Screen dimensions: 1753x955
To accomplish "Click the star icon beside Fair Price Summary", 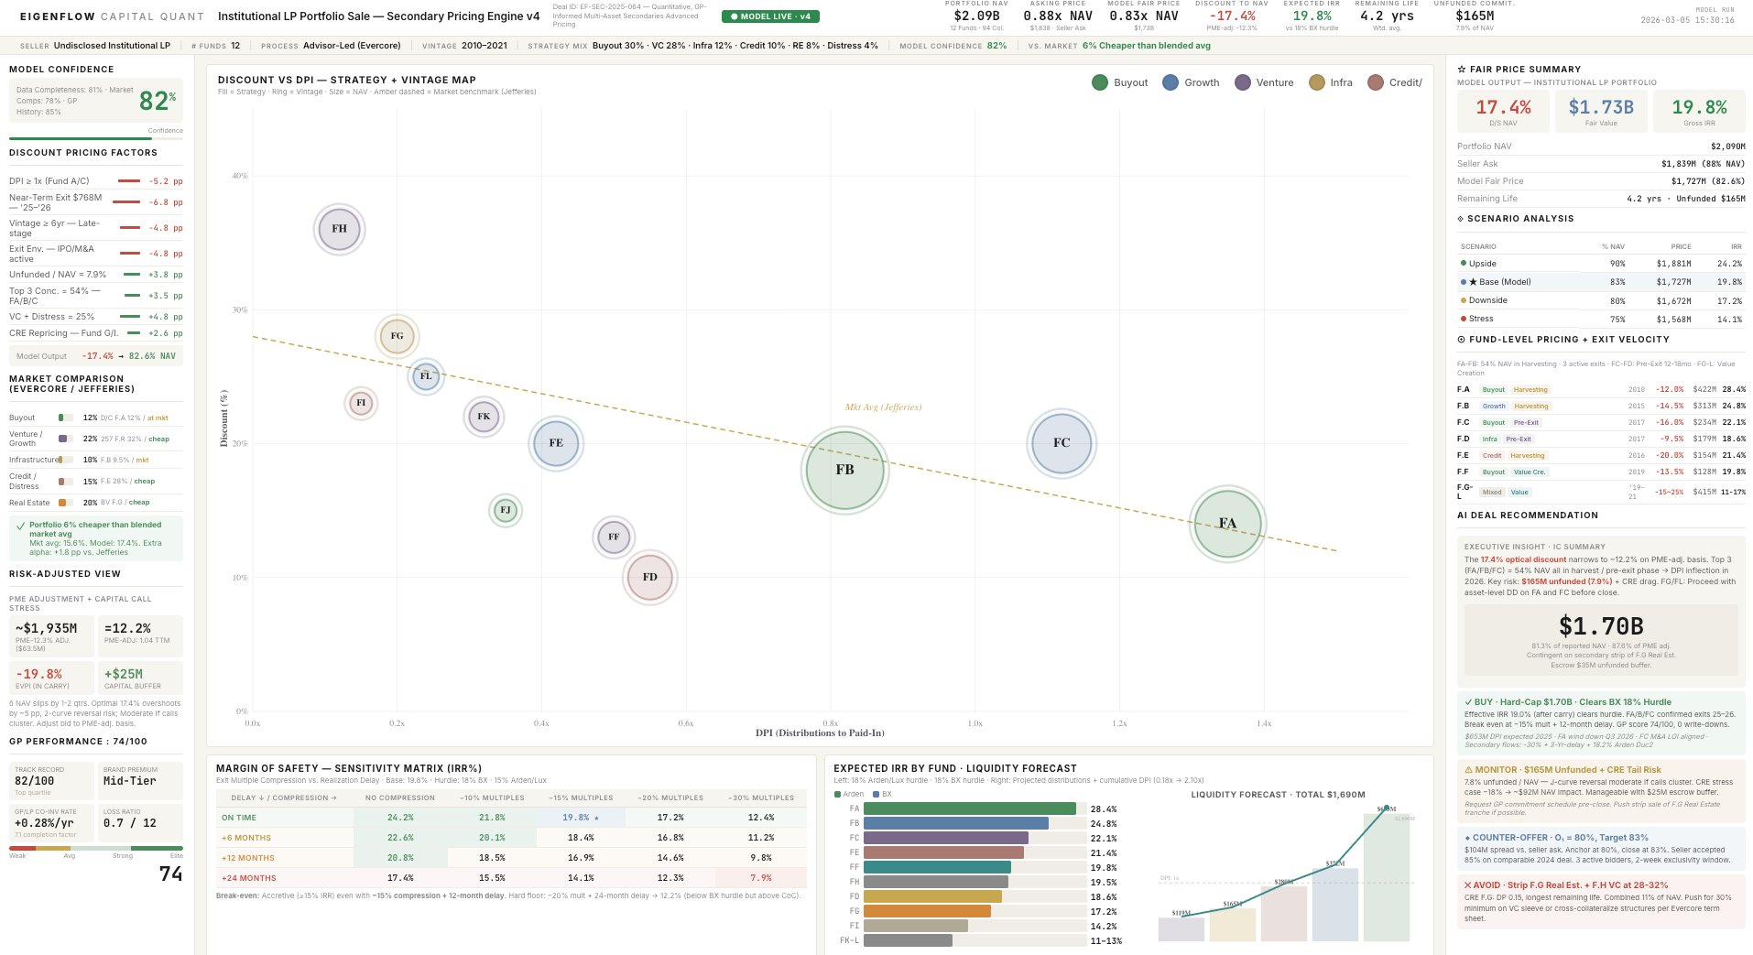I will (1462, 70).
